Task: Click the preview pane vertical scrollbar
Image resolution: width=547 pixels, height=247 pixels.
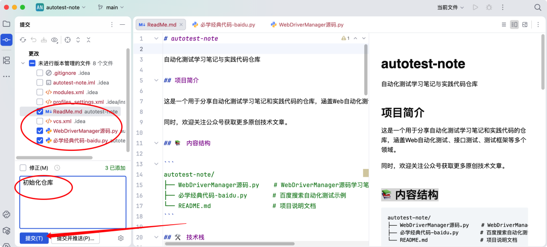Action: pyautogui.click(x=543, y=62)
